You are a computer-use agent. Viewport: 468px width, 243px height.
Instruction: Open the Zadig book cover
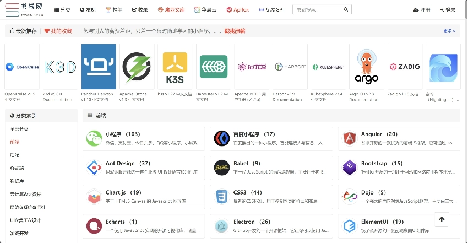point(405,67)
